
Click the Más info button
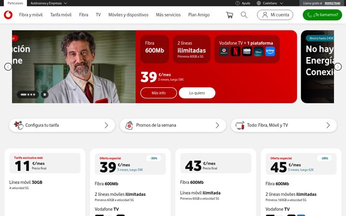pos(159,93)
